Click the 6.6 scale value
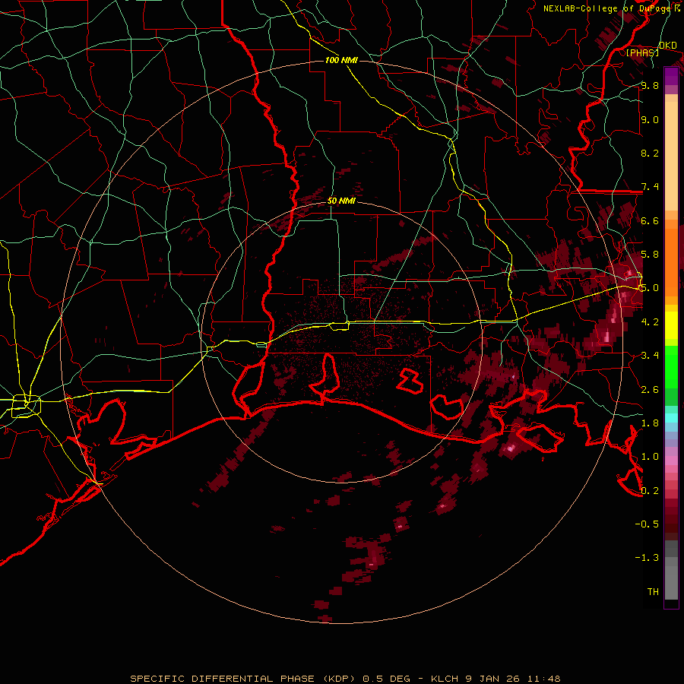Screen dimensions: 684x684 coord(650,220)
